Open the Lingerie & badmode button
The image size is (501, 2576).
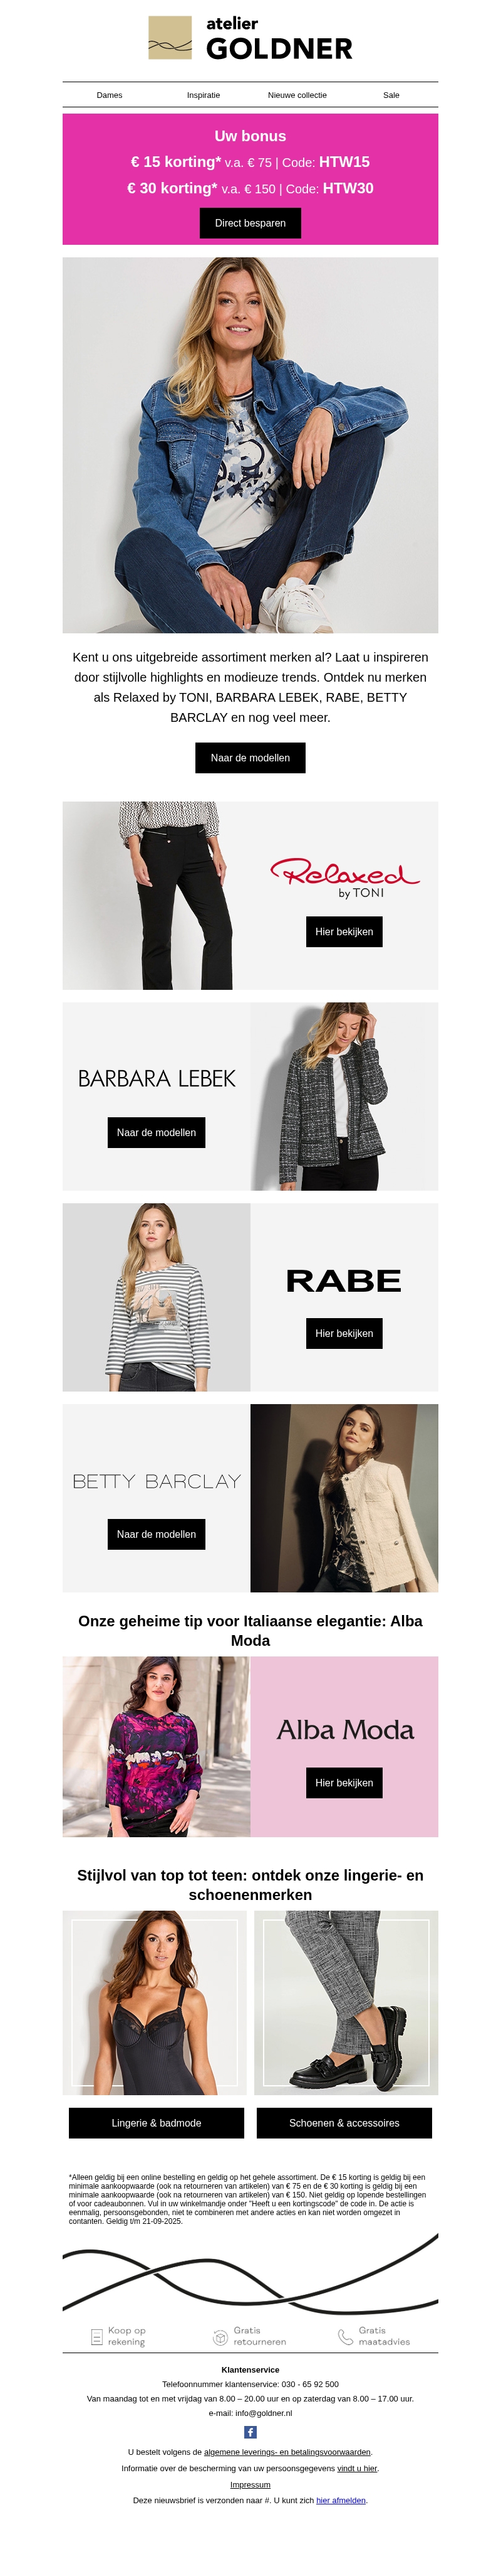click(x=157, y=2122)
